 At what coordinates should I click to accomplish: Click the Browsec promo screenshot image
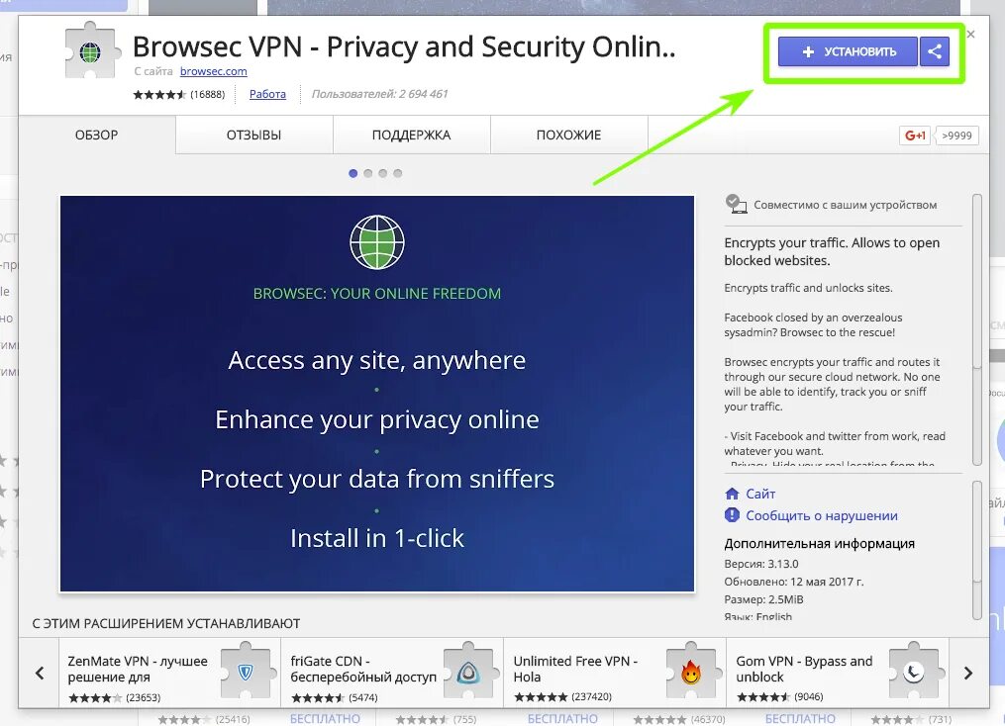point(377,394)
